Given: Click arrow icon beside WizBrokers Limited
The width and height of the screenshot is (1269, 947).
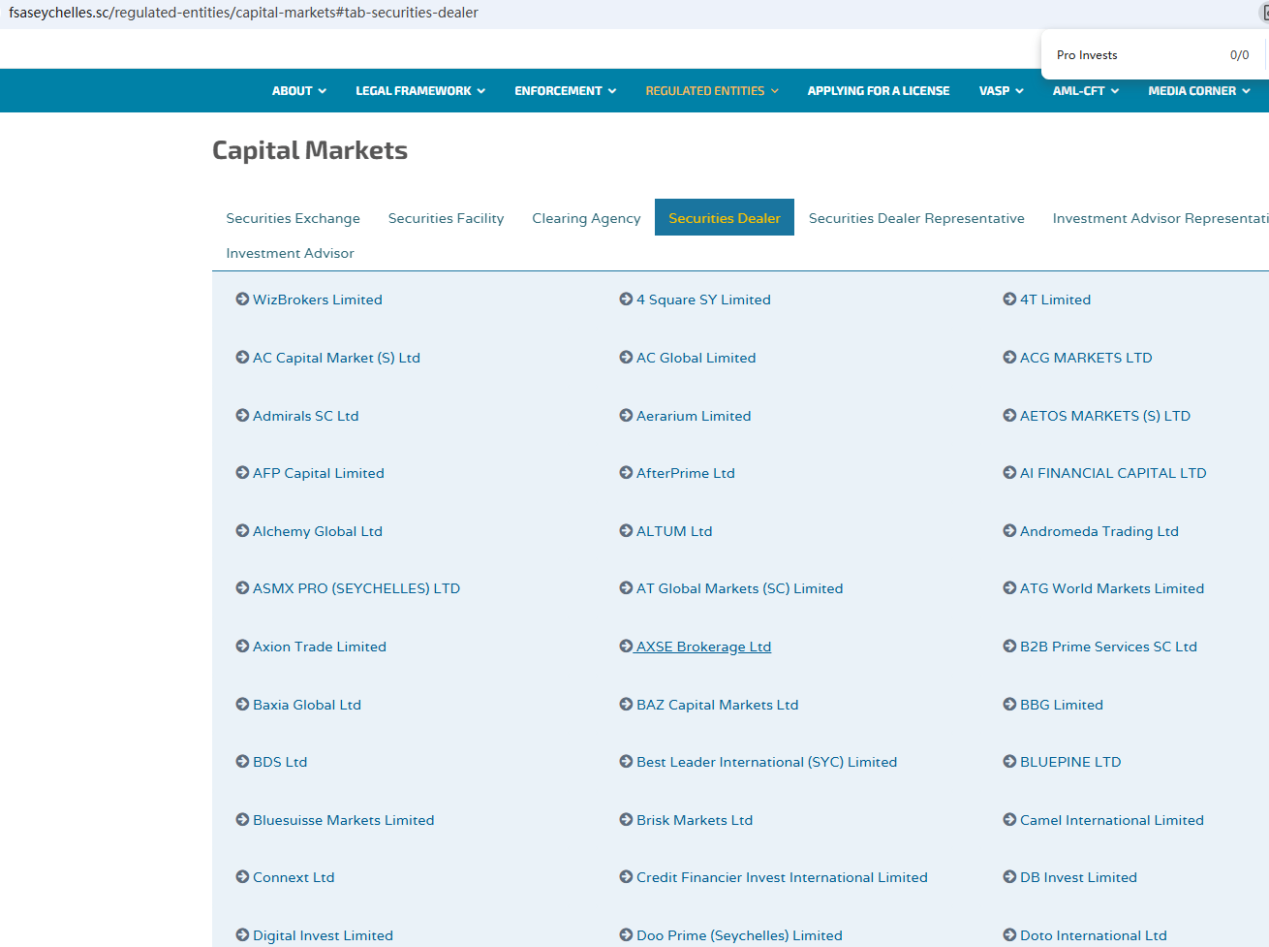Looking at the screenshot, I should pyautogui.click(x=242, y=300).
